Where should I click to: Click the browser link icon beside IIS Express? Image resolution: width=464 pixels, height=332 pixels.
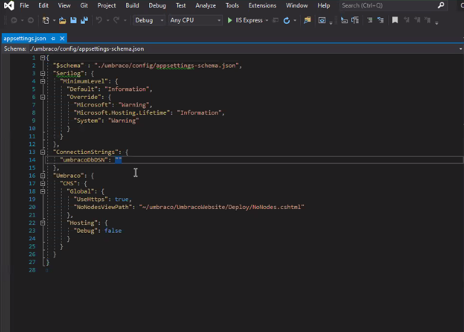tap(276, 20)
